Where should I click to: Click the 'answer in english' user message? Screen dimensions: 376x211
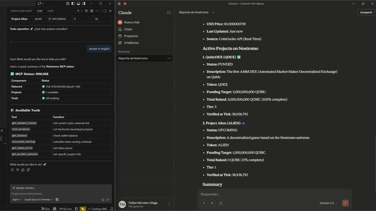(x=99, y=49)
